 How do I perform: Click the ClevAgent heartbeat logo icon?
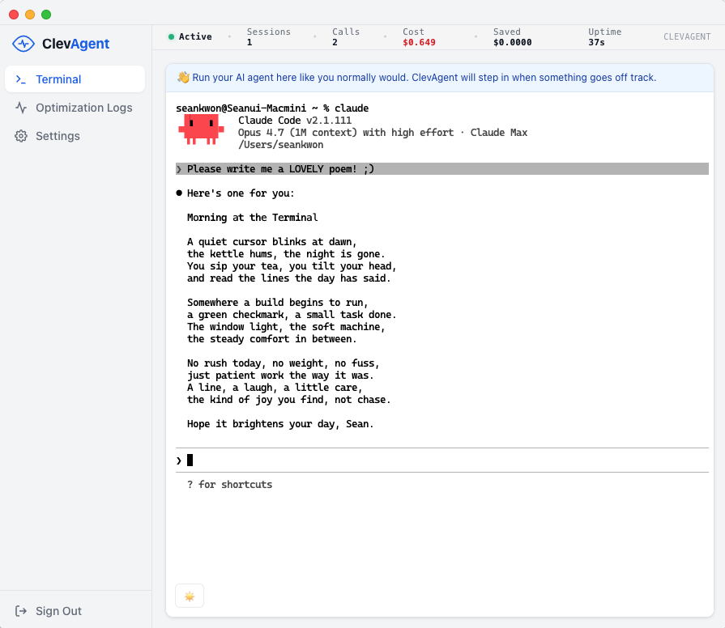[x=23, y=44]
